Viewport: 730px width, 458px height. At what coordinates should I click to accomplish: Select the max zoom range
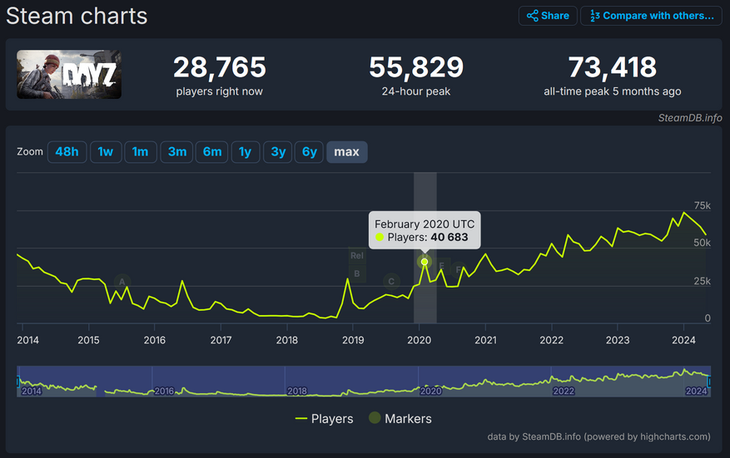[347, 152]
